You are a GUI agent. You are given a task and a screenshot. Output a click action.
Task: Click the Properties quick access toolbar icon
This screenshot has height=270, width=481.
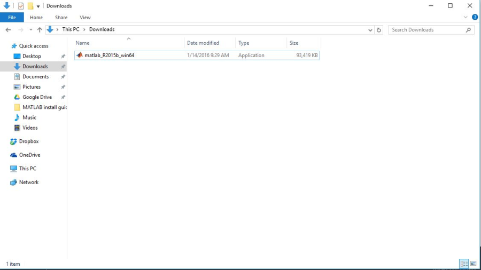[x=21, y=6]
